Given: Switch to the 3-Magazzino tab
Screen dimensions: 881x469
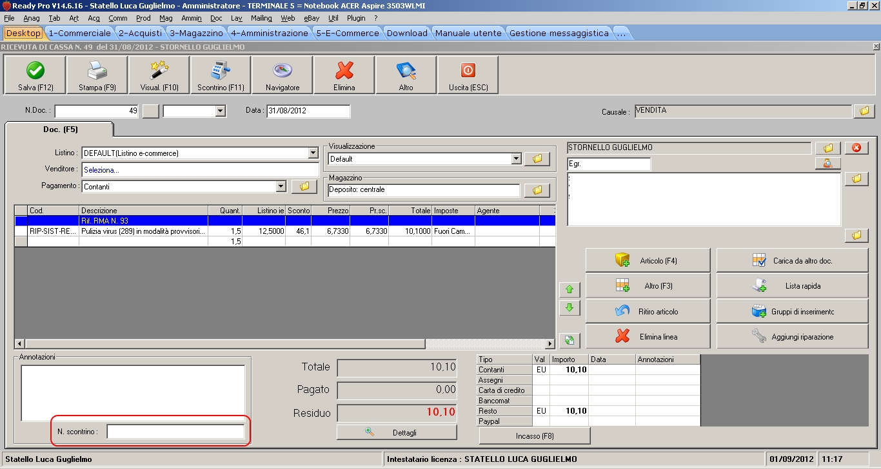Looking at the screenshot, I should 196,33.
